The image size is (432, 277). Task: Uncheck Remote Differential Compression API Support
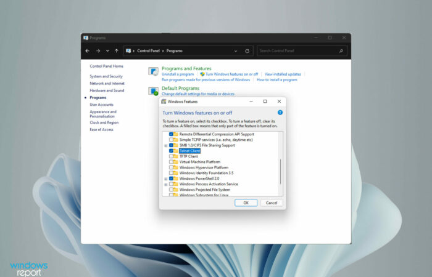pos(171,134)
